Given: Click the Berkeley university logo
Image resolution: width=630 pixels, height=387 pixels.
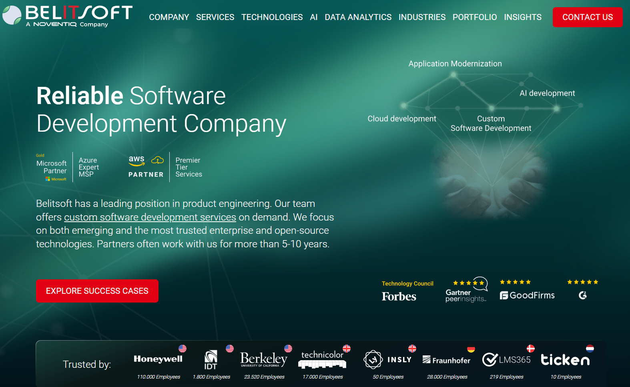Looking at the screenshot, I should coord(264,359).
